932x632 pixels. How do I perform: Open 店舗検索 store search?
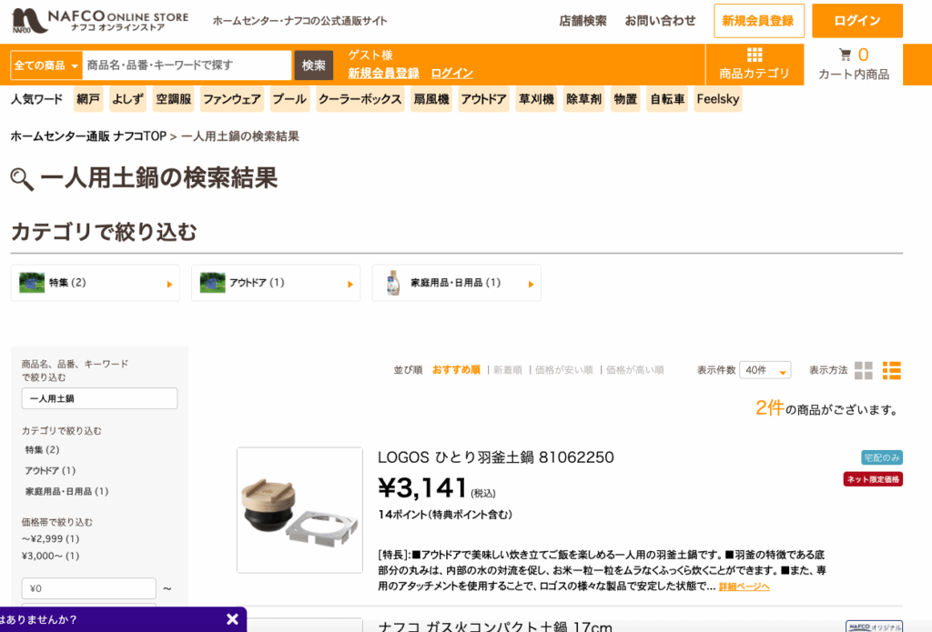tap(582, 21)
